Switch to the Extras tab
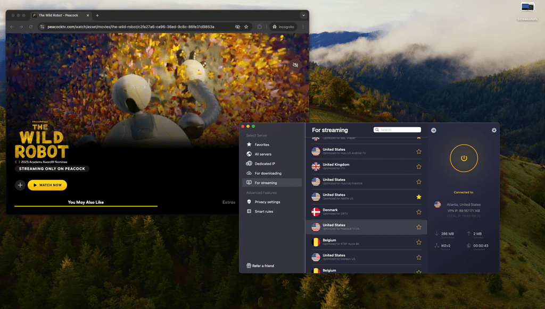 [229, 202]
